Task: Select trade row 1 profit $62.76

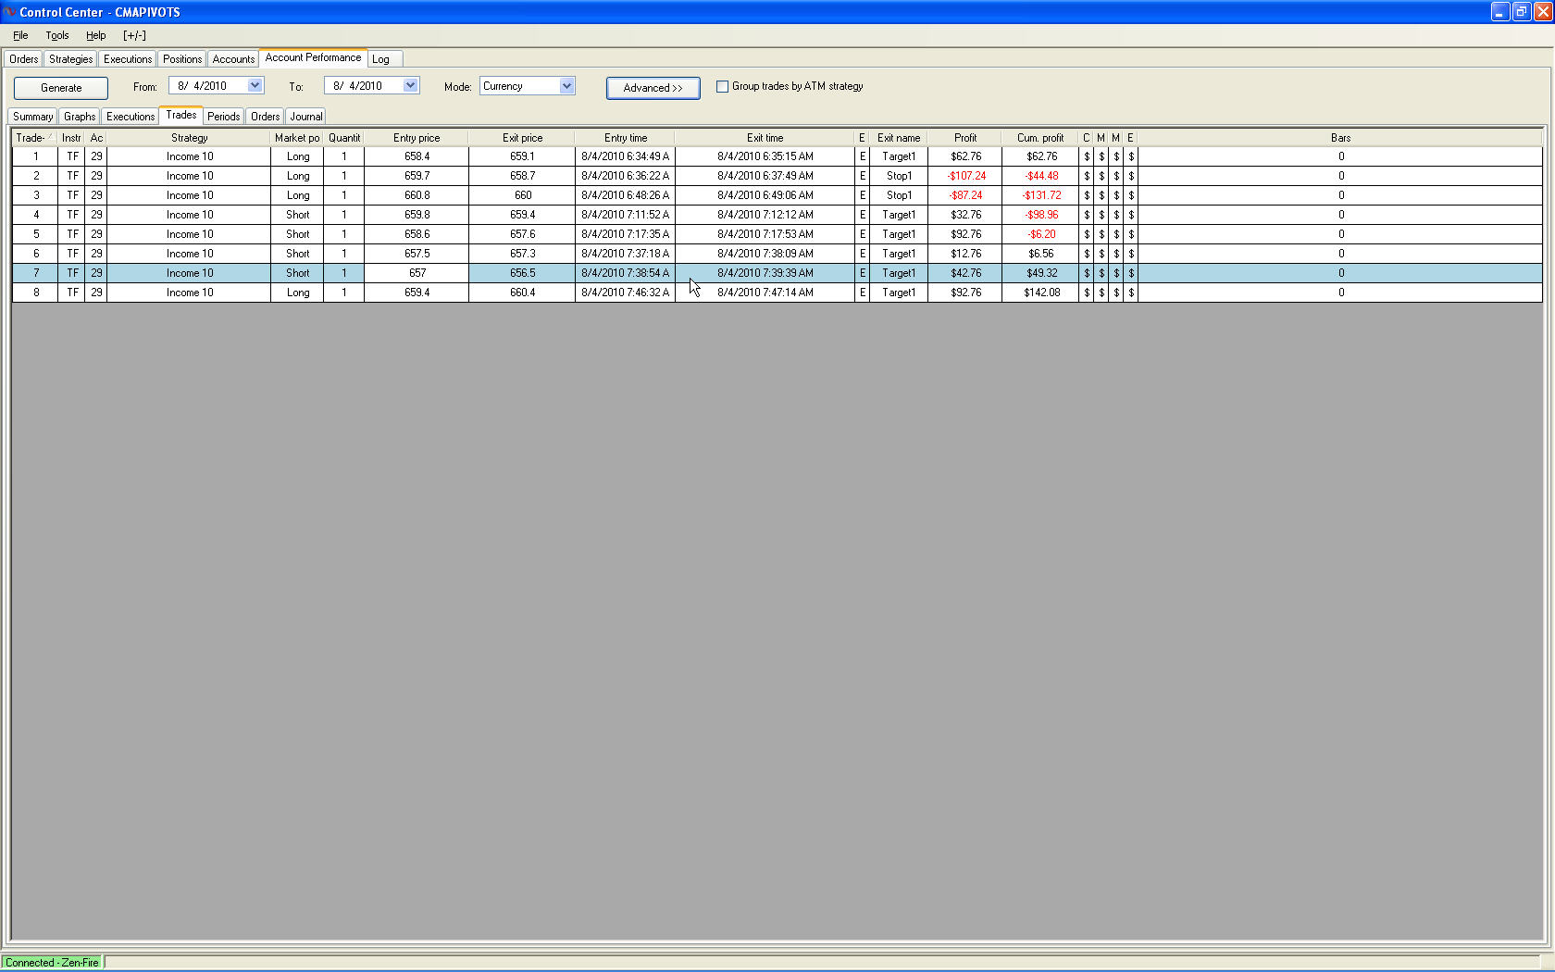Action: coord(965,156)
